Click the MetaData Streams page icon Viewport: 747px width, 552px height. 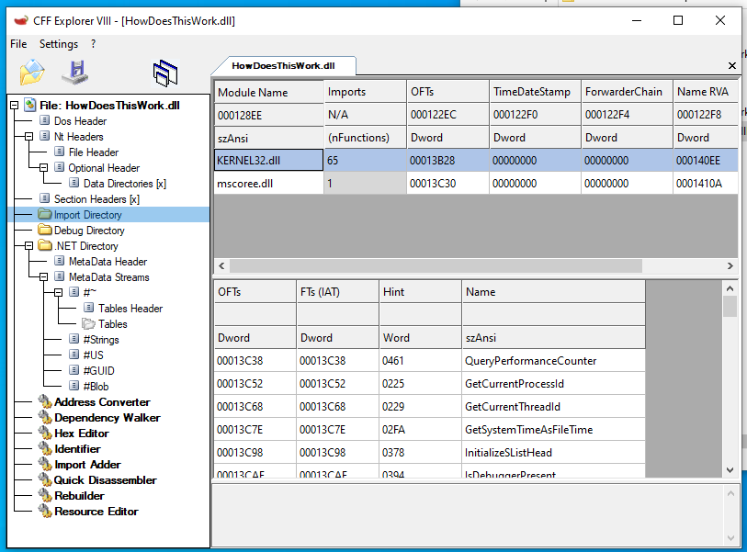[60, 276]
